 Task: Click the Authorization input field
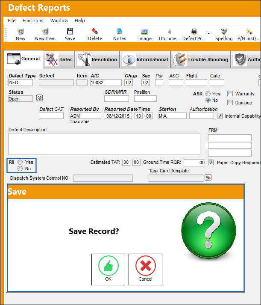[202, 116]
